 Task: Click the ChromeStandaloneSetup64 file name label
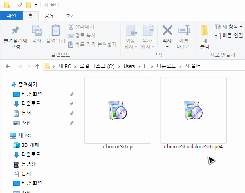click(x=193, y=147)
